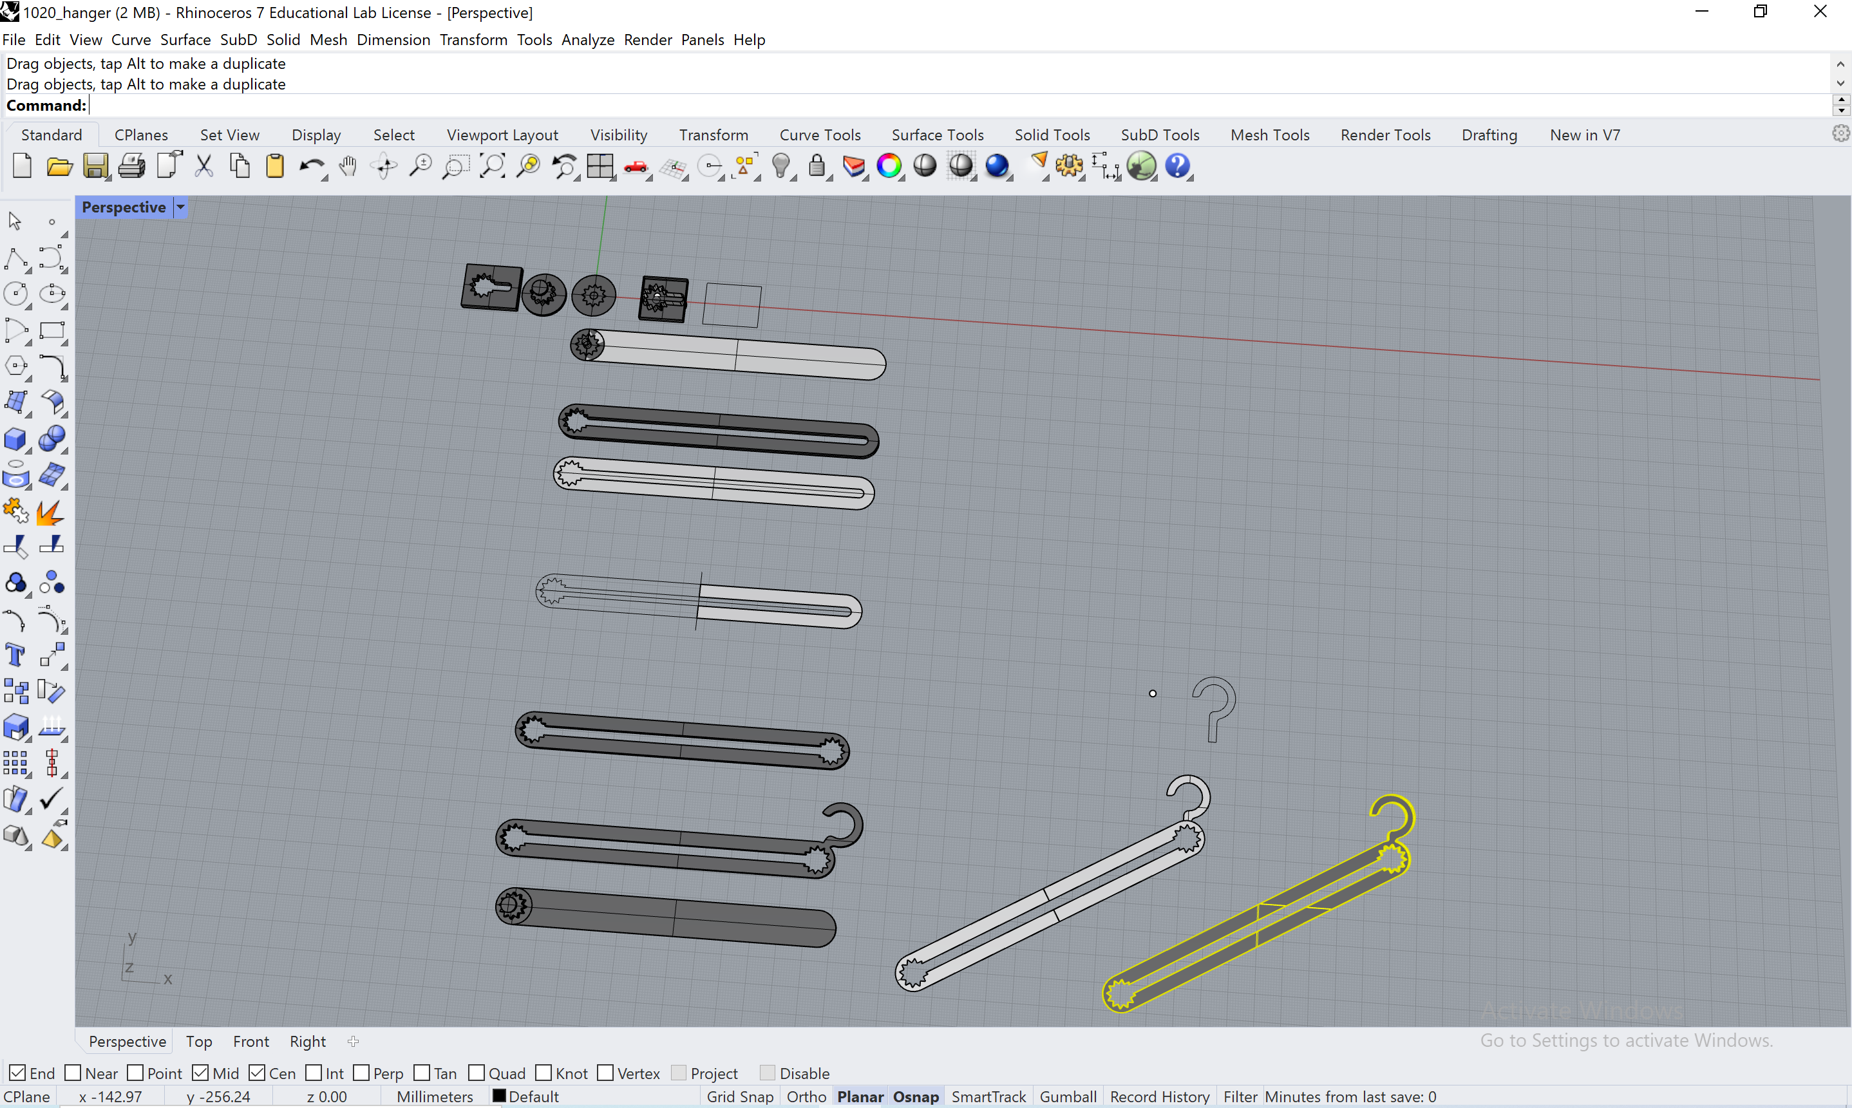Open the toolbar options gear
Image resolution: width=1852 pixels, height=1108 pixels.
tap(1841, 134)
